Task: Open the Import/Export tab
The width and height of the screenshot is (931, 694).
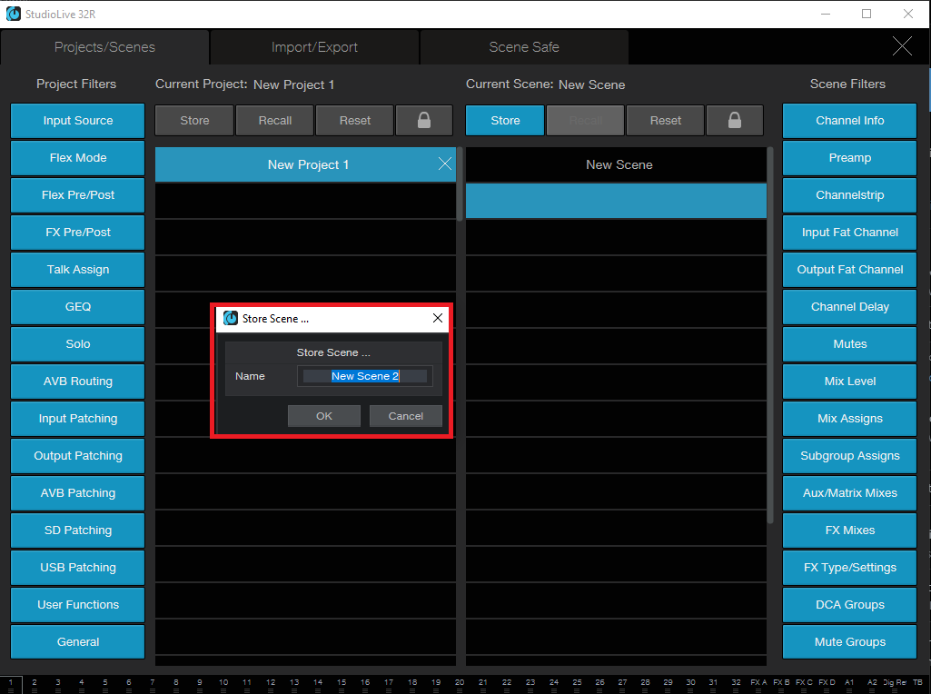Action: [x=314, y=47]
